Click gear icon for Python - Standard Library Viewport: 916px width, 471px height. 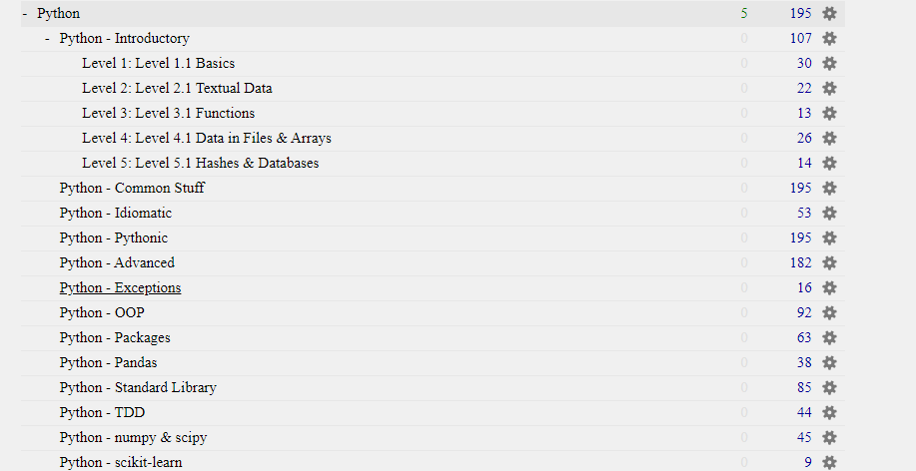[829, 387]
